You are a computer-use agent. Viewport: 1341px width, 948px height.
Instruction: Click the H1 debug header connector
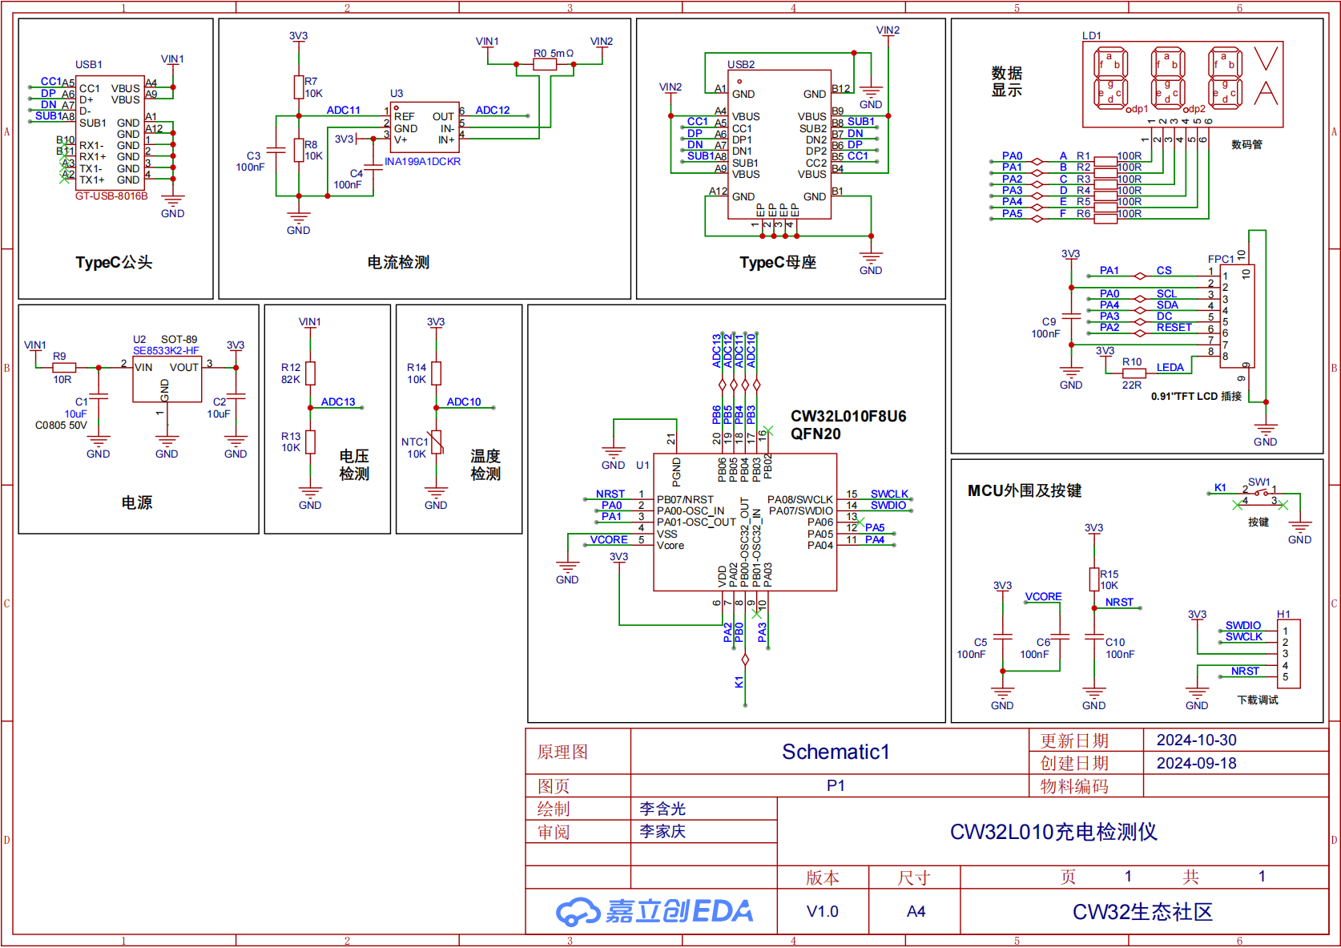[1288, 654]
